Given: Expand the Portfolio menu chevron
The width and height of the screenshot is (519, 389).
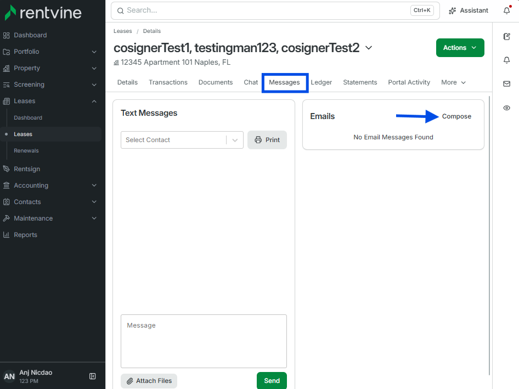Looking at the screenshot, I should 94,52.
